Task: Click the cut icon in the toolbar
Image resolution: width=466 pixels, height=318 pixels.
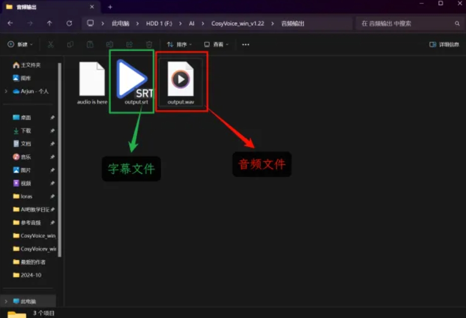Action: [x=50, y=44]
